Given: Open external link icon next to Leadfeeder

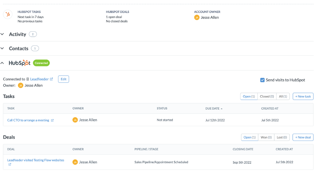Looking at the screenshot, I should (x=52, y=79).
